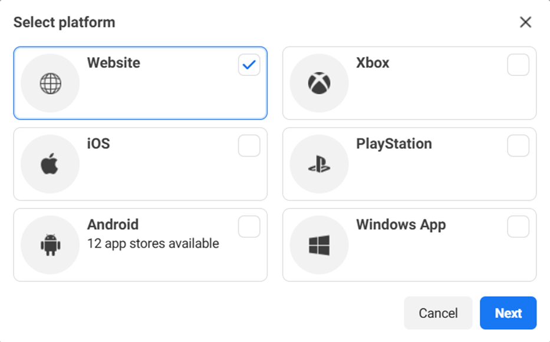The width and height of the screenshot is (550, 342).
Task: Cancel the platform selection
Action: click(x=438, y=313)
